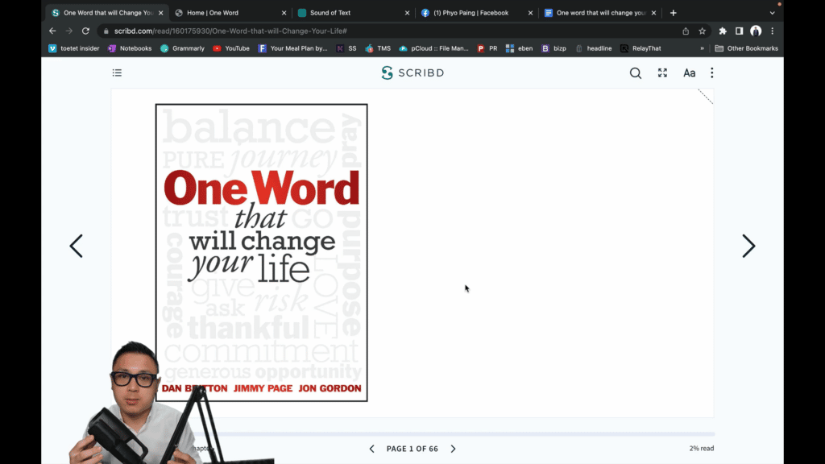The image size is (825, 464).
Task: Close the Home | One Word tab
Action: pos(284,13)
